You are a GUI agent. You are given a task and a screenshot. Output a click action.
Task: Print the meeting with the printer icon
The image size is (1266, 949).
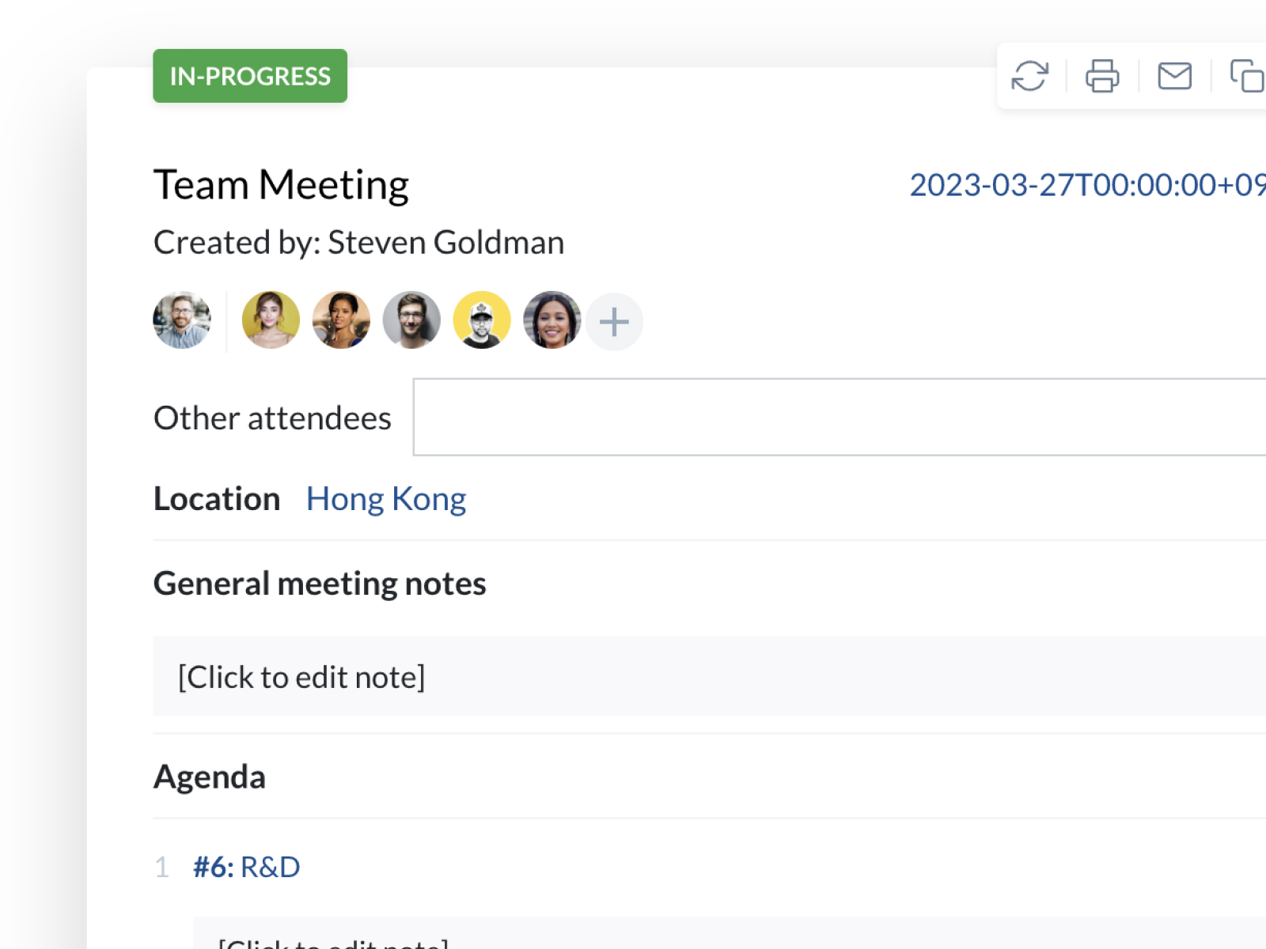pos(1102,77)
